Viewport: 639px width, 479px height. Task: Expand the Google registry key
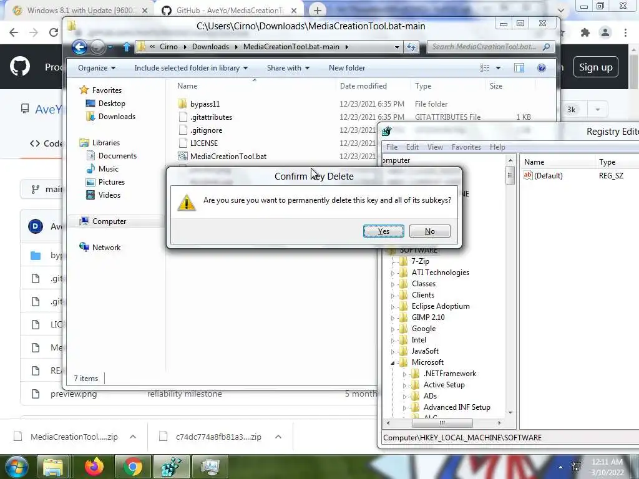point(393,329)
